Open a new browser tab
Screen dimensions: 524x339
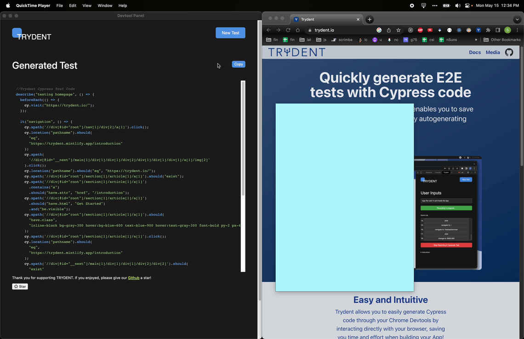(x=369, y=19)
